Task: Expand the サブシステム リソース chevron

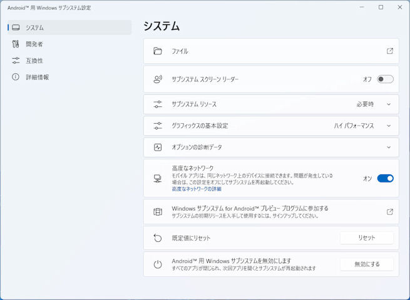Action: [x=389, y=104]
